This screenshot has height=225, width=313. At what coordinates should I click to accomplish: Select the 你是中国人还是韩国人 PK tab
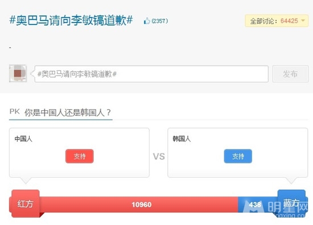point(68,113)
